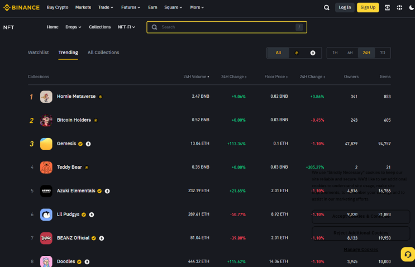Click Gemesis collection avatar

tap(46, 144)
